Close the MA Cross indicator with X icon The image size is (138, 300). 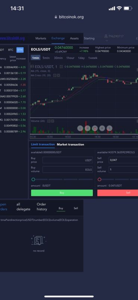(x=59, y=75)
